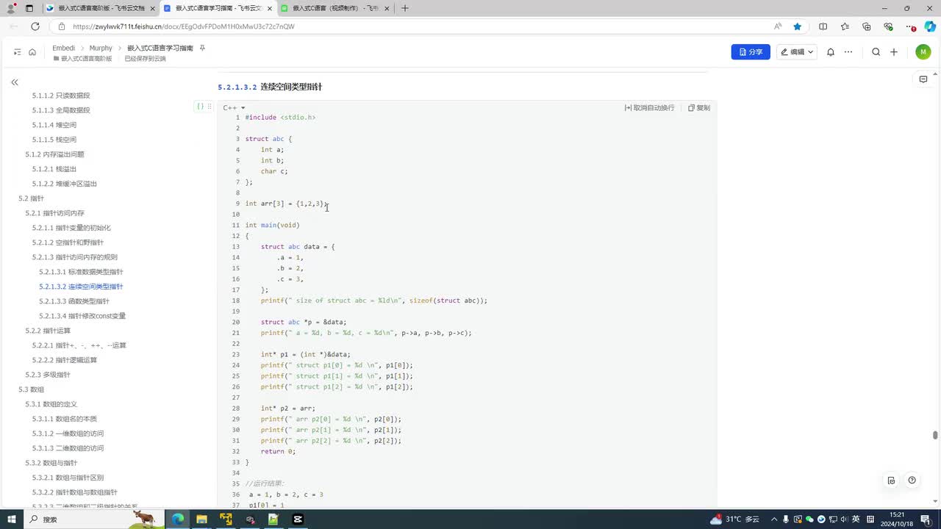The width and height of the screenshot is (941, 529).
Task: Open the Copilot sidebar icon
Action: tap(930, 26)
